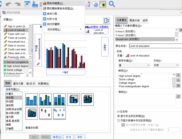Expand the 旧对话框 legacy dialogs submenu

click(64, 29)
